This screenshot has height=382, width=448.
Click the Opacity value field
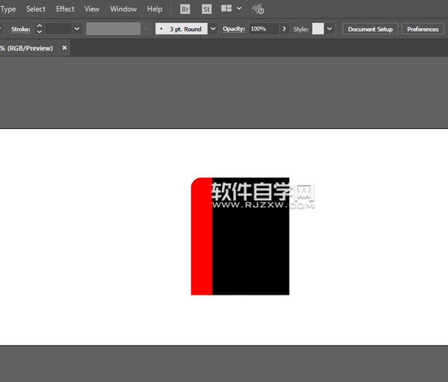pyautogui.click(x=263, y=29)
